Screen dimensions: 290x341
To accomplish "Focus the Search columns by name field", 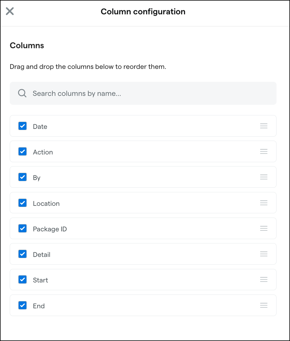I will pos(143,93).
